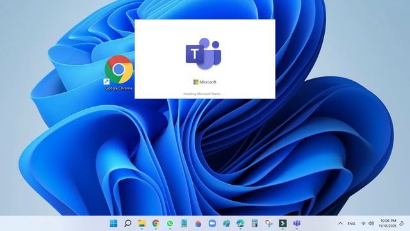The height and width of the screenshot is (231, 410).
Task: Open the Google Chrome desktop shortcut
Action: tap(119, 73)
